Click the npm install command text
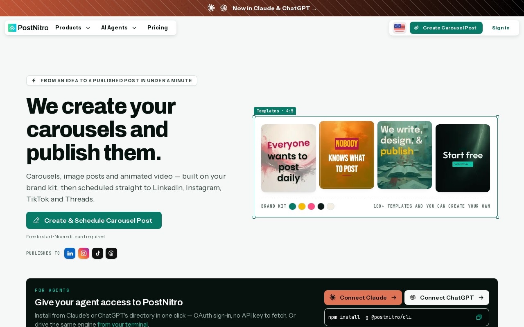 click(370, 317)
